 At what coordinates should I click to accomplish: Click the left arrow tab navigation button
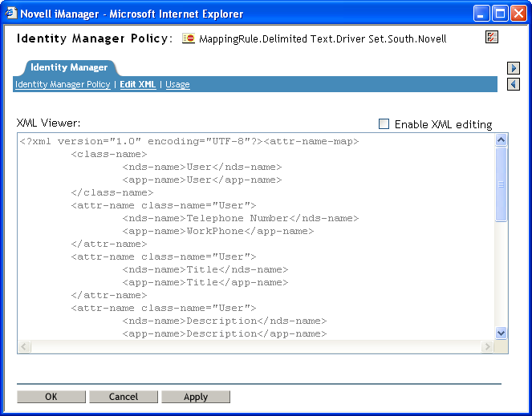514,84
